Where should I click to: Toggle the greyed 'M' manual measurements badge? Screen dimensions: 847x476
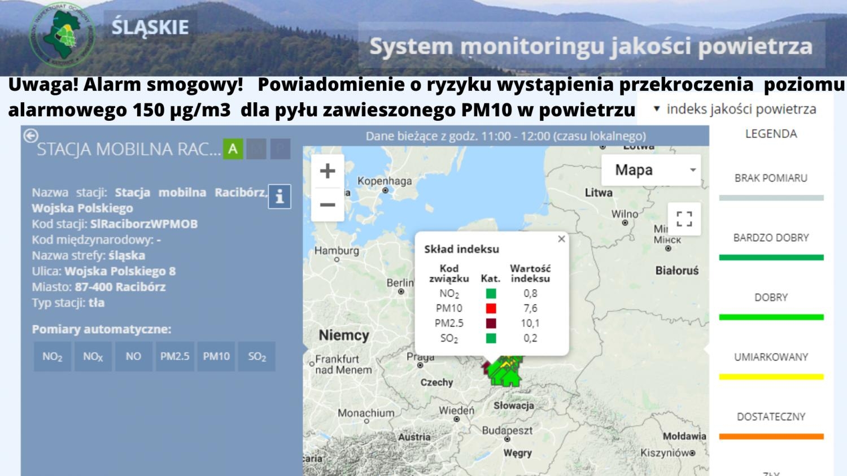tap(256, 150)
